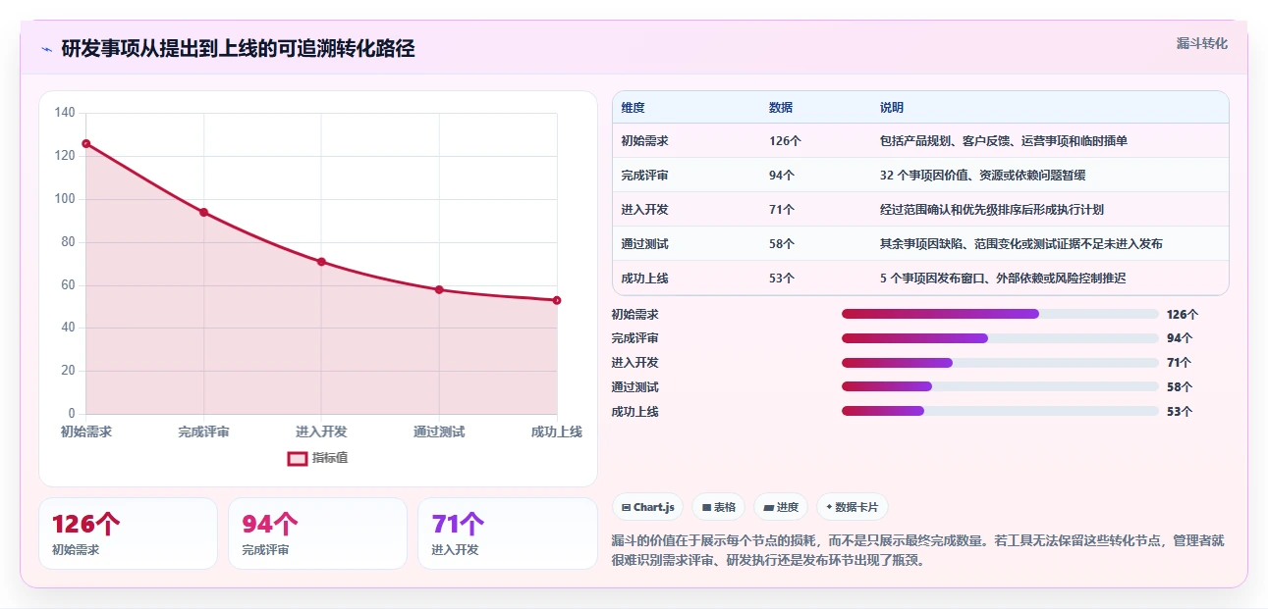Screen dimensions: 1268x609
Task: Click the 通过测试 x-axis label on the chart
Action: (439, 431)
